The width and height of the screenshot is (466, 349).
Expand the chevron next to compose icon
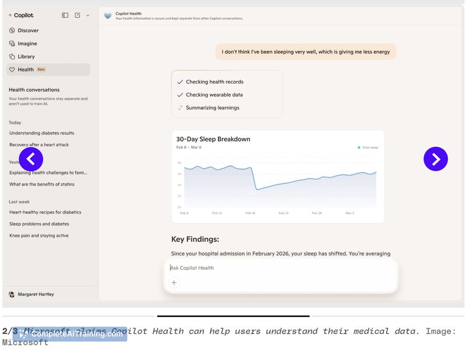(x=88, y=16)
